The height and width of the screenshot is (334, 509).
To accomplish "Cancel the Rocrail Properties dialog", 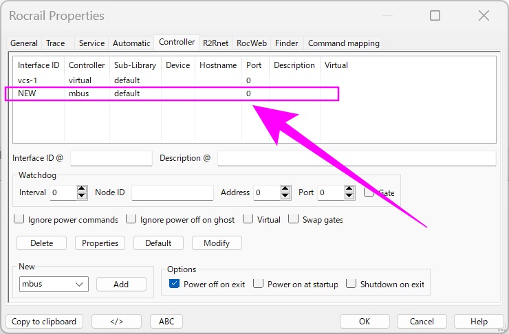I will [x=422, y=322].
